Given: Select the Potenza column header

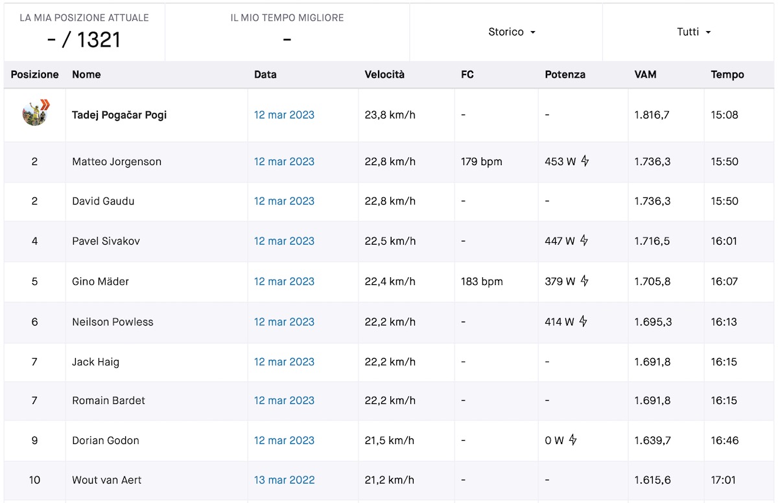Looking at the screenshot, I should coord(565,74).
